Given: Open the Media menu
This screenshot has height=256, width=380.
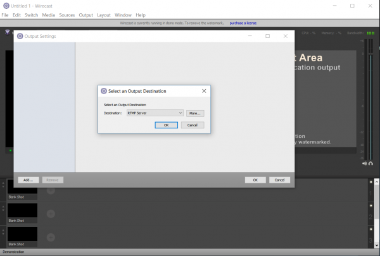Looking at the screenshot, I should point(49,15).
